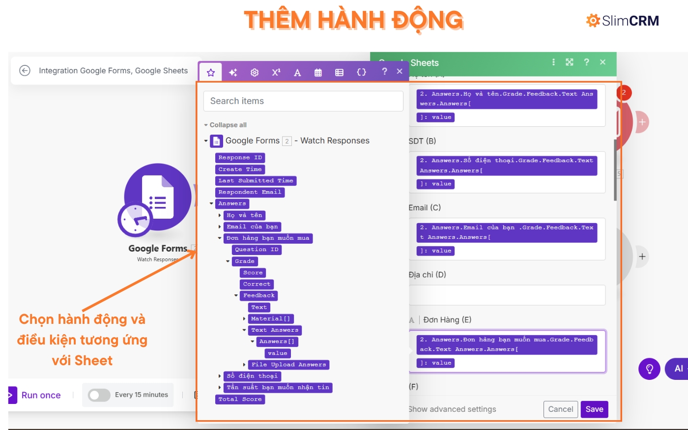Click the Sheets panel vertical scrollbar
The height and width of the screenshot is (430, 688).
click(615, 170)
